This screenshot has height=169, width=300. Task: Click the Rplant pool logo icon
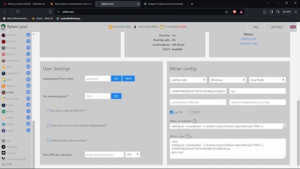point(3,27)
